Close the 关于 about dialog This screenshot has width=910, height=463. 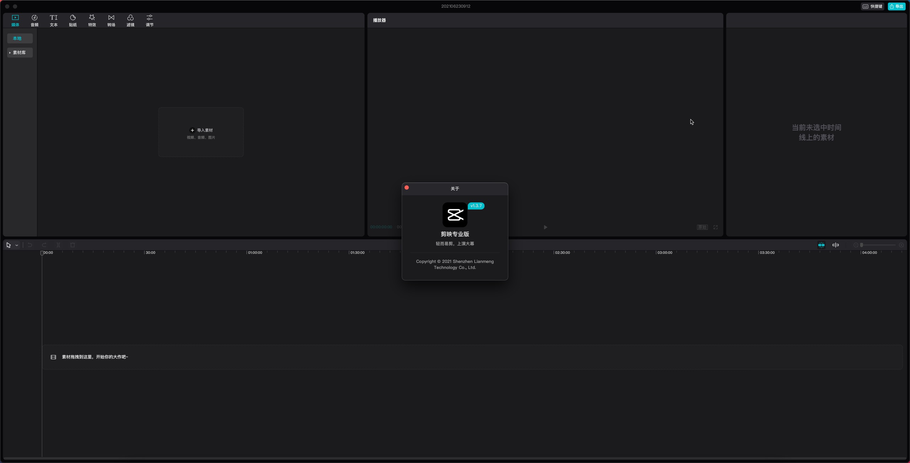(407, 187)
